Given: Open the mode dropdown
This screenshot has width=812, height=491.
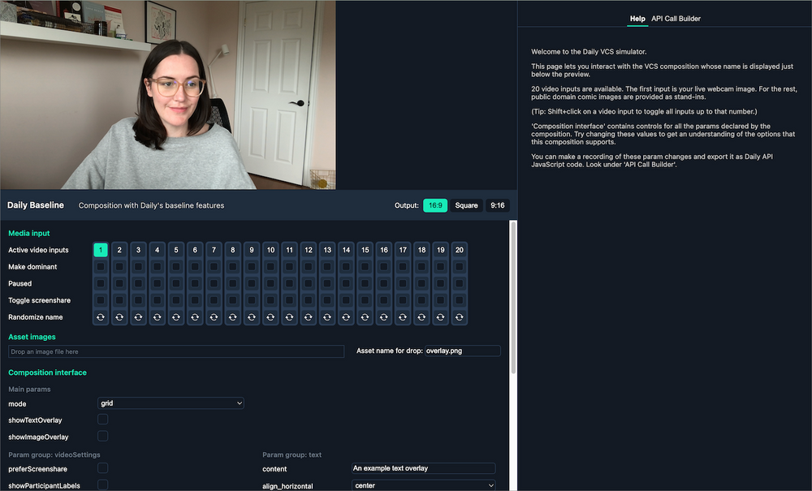Looking at the screenshot, I should (171, 403).
